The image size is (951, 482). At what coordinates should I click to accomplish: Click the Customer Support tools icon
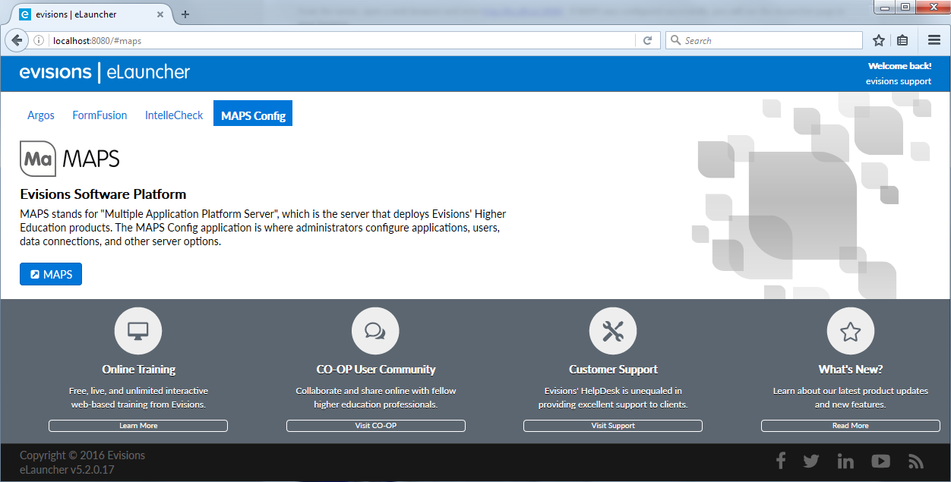[x=613, y=331]
